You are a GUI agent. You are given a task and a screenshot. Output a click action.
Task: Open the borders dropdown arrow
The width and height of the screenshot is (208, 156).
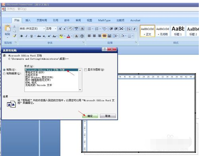point(132,36)
